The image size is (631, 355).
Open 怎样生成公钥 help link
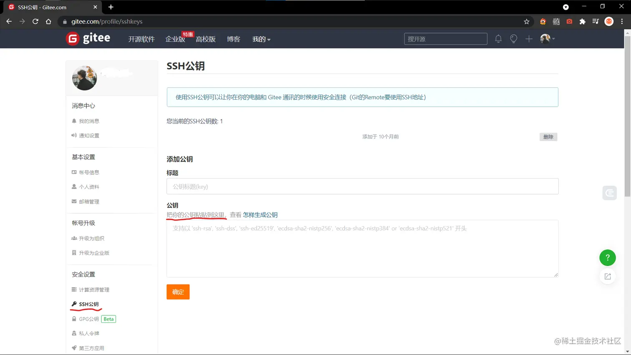point(260,215)
